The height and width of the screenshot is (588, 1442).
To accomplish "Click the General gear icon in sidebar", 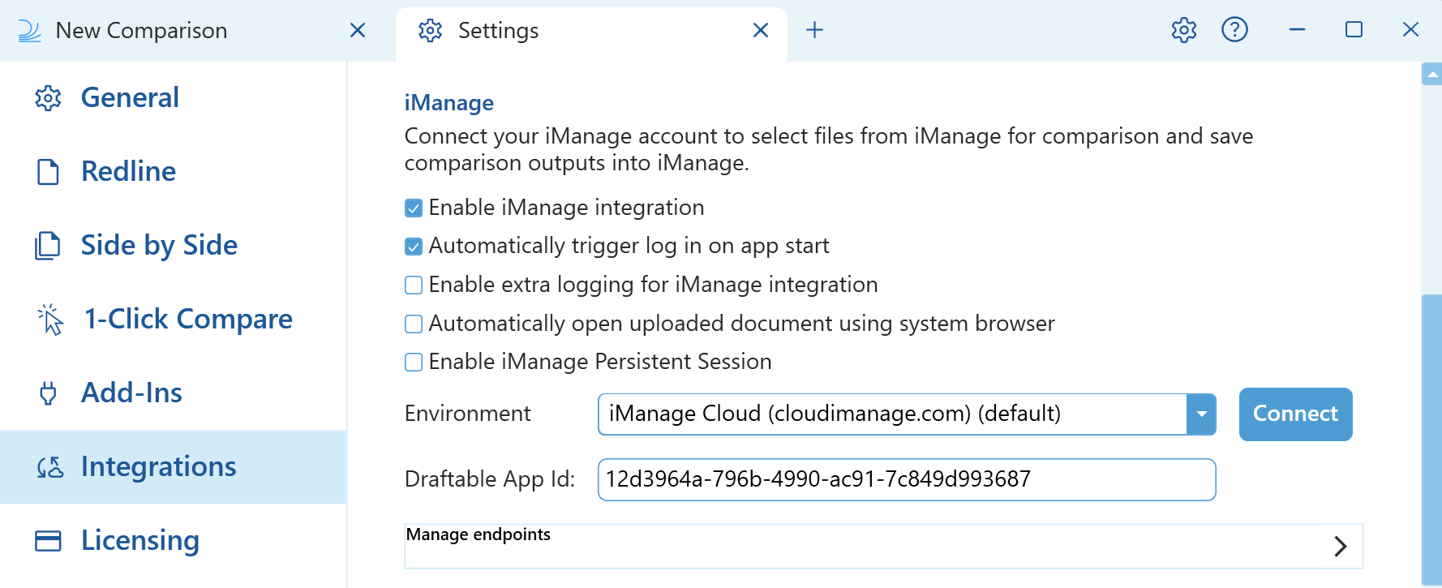I will (x=48, y=98).
